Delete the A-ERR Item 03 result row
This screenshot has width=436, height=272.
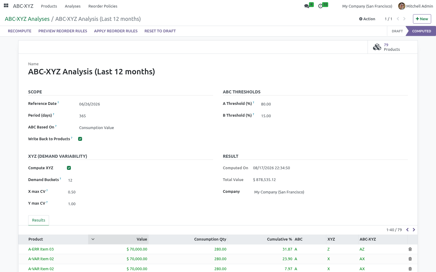tap(410, 249)
